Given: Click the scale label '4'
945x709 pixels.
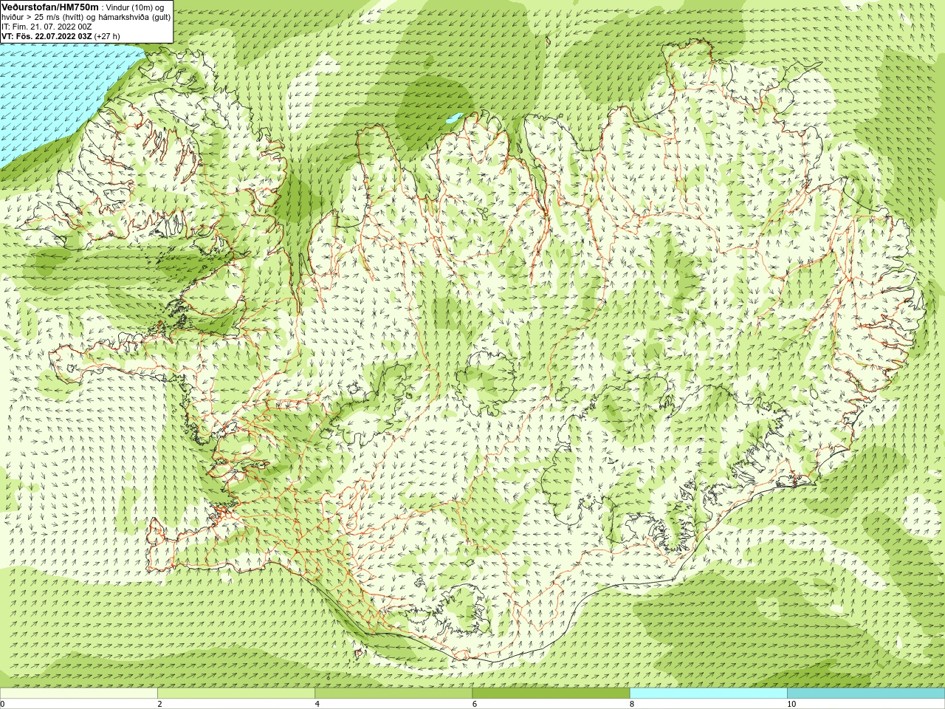Looking at the screenshot, I should coord(317,705).
